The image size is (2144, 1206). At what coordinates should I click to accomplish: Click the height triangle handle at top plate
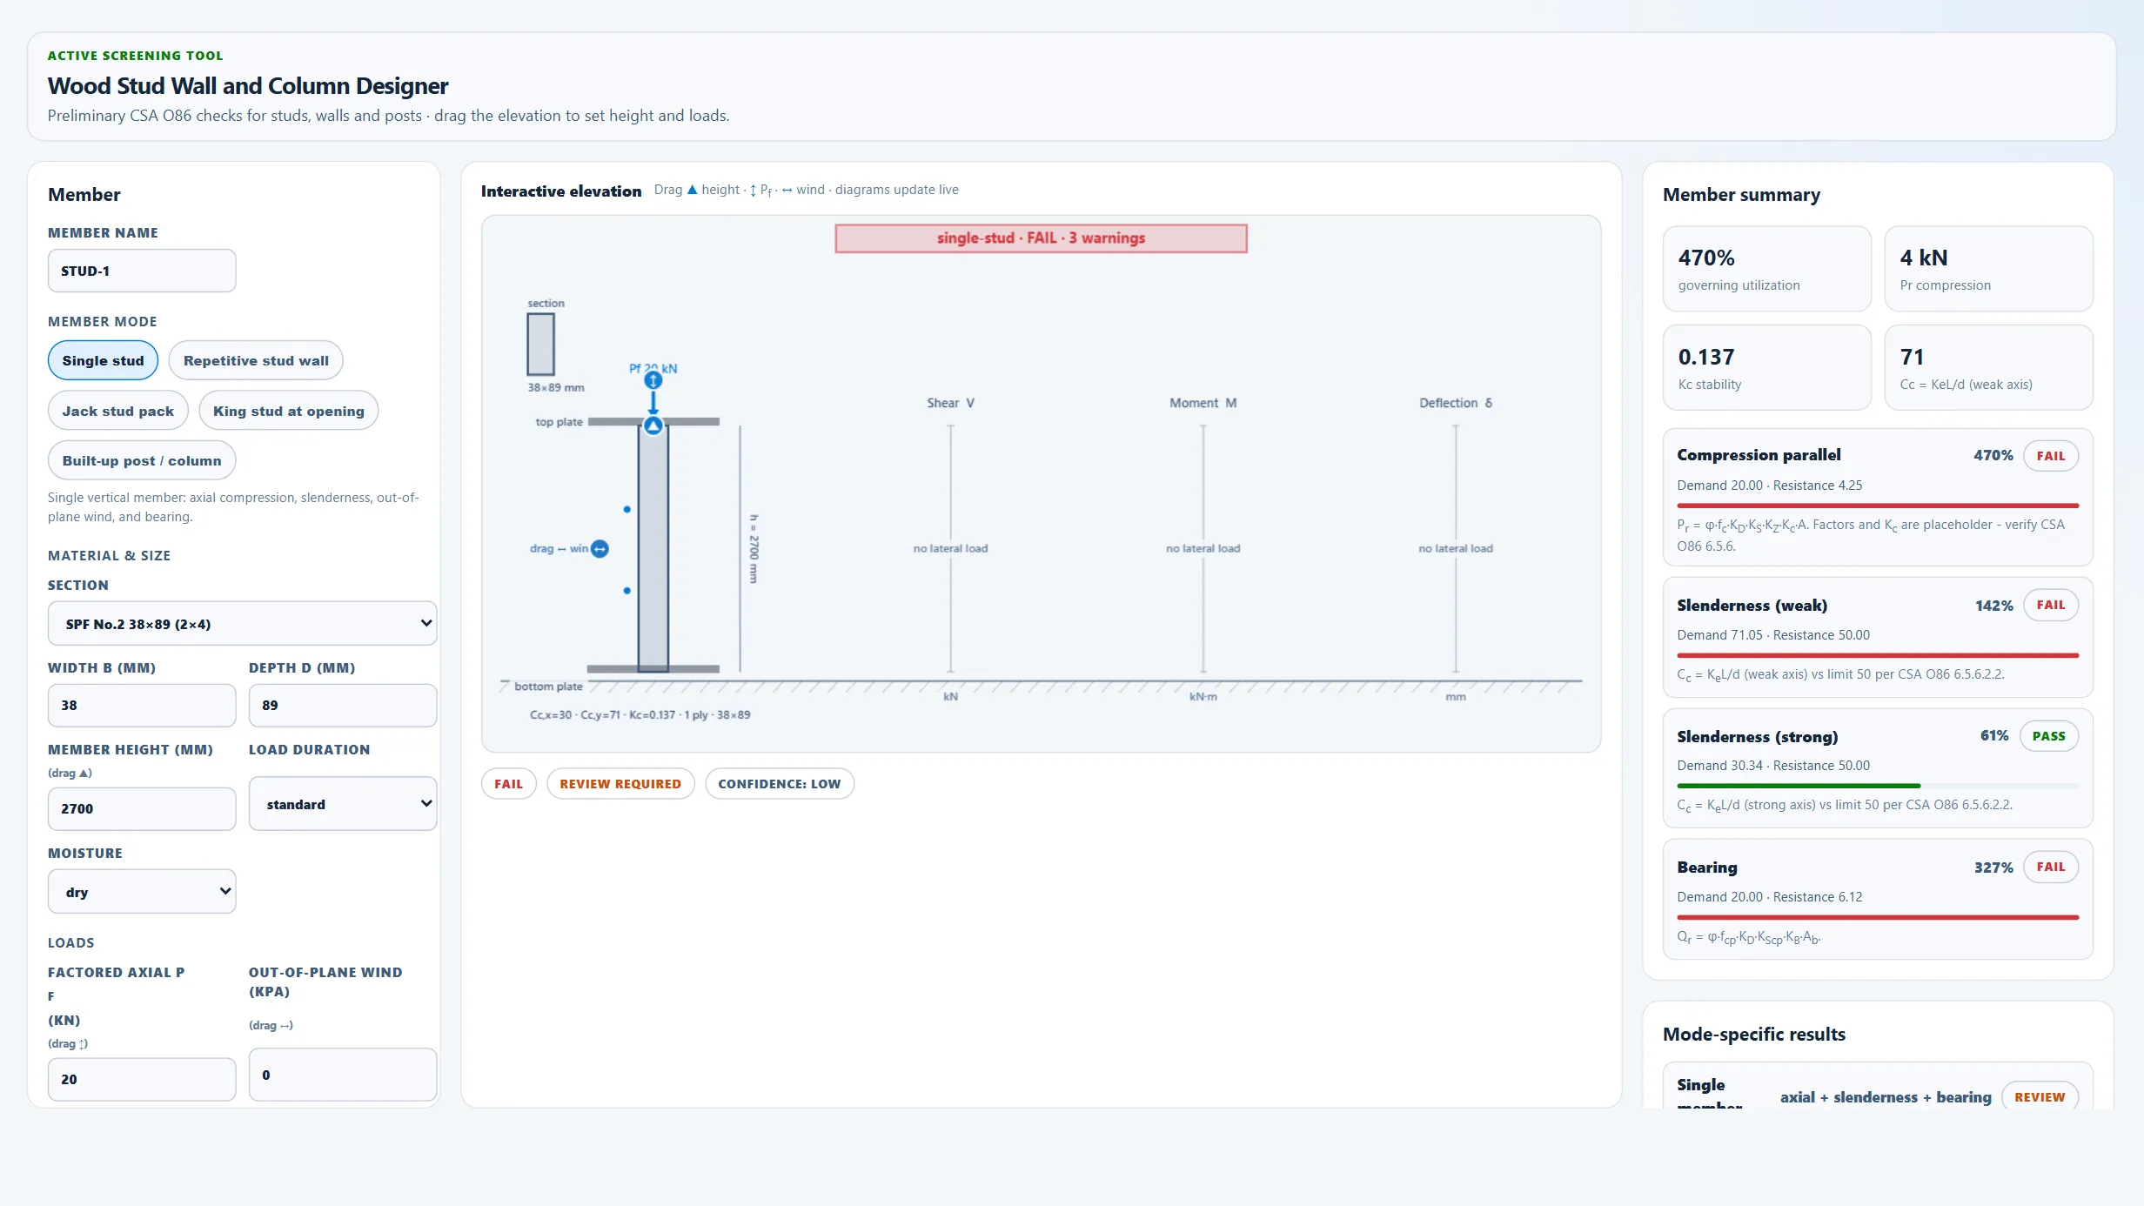(x=653, y=425)
